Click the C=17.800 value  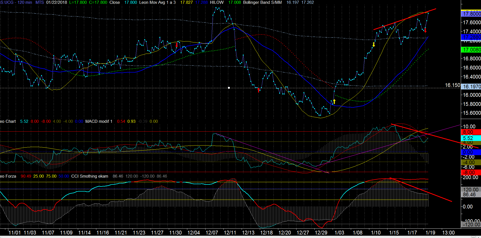coord(98,2)
